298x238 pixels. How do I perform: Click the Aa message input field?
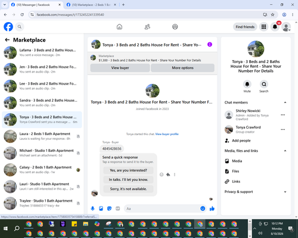(x=162, y=209)
